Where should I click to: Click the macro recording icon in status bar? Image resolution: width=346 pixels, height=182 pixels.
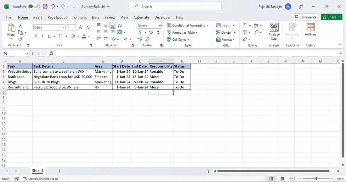point(17,179)
